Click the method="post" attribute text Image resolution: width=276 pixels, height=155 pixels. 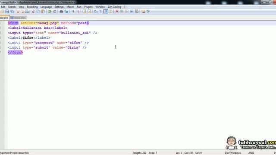click(x=74, y=23)
